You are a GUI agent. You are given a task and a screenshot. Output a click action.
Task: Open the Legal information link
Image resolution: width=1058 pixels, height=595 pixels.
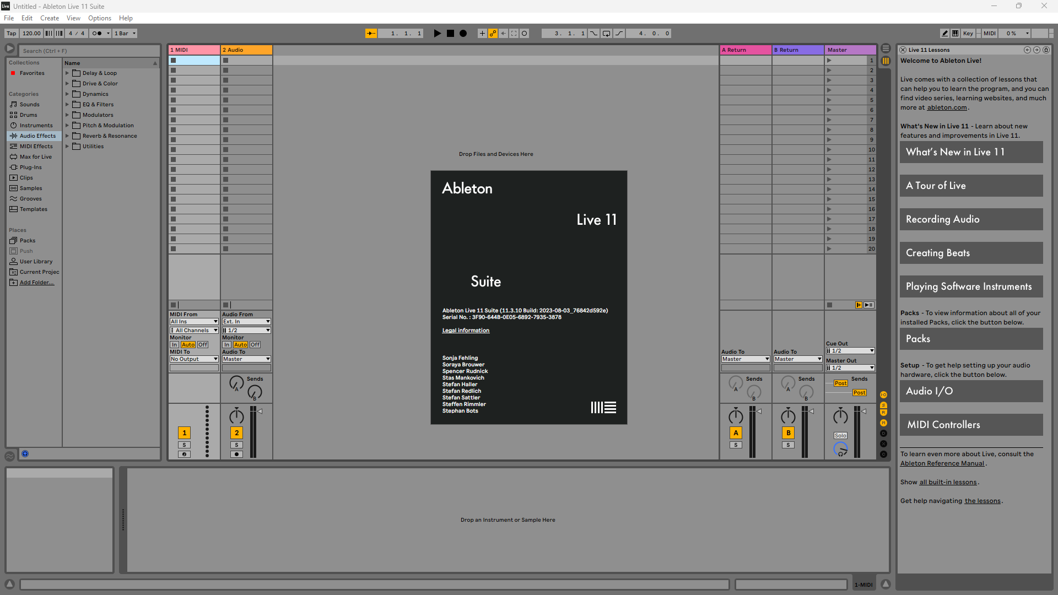(466, 331)
